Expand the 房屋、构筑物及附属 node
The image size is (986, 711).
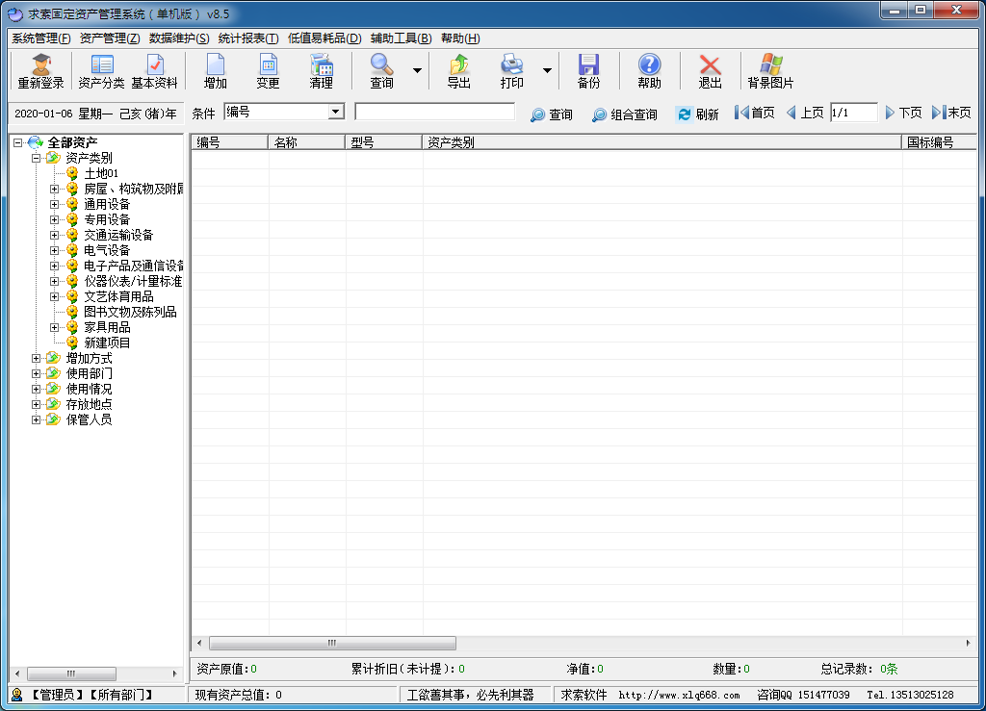tap(55, 189)
